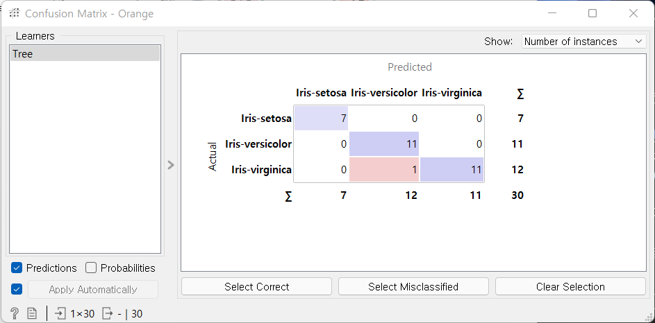Open the help question mark icon
Viewport: 655px width, 323px height.
[x=15, y=313]
